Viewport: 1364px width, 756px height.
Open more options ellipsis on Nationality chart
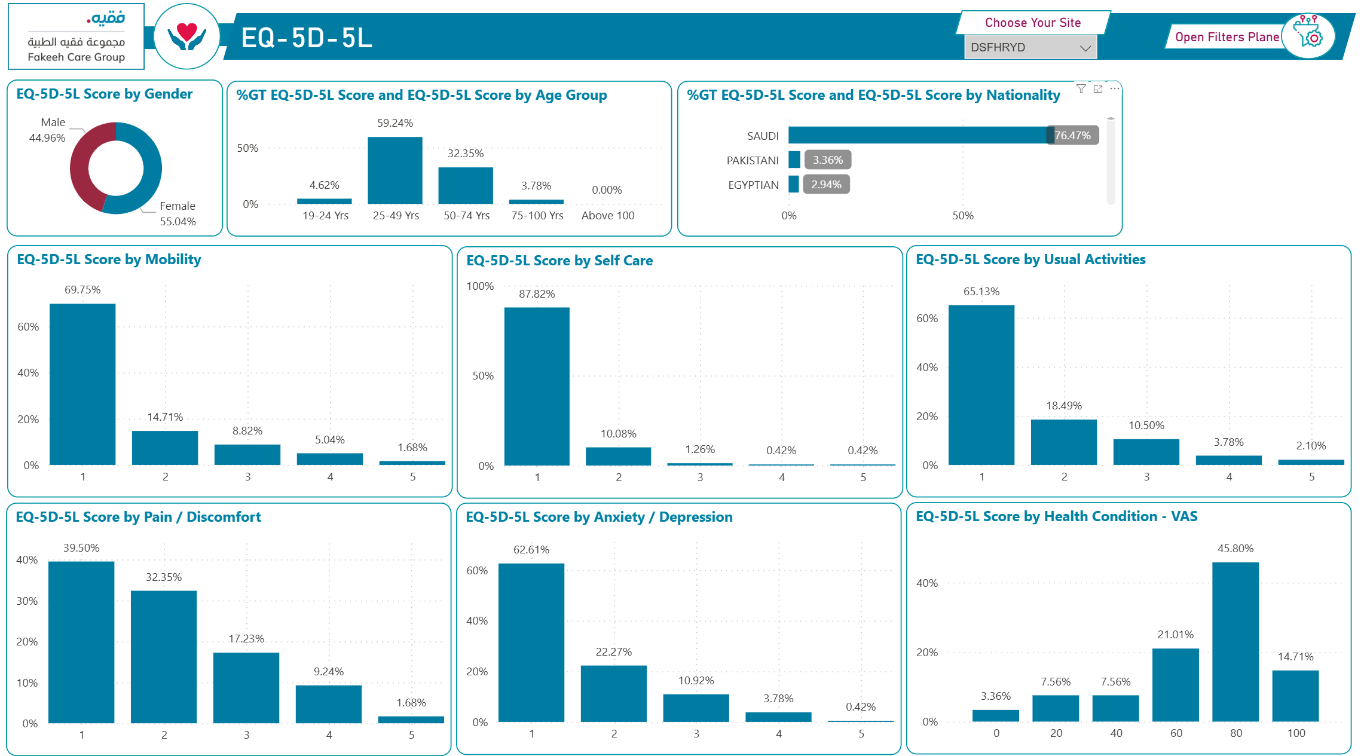coord(1114,88)
